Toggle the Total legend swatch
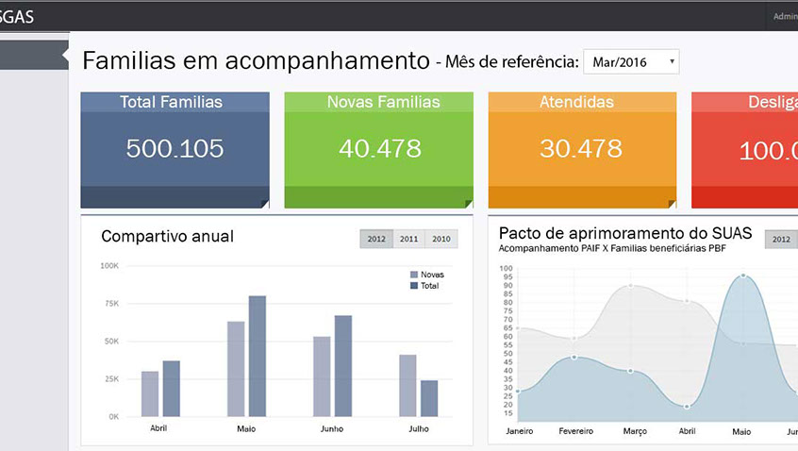 click(x=413, y=286)
